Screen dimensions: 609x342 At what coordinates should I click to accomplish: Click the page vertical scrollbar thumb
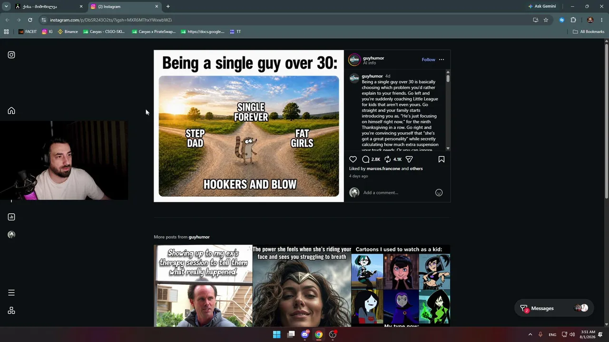pyautogui.click(x=606, y=121)
